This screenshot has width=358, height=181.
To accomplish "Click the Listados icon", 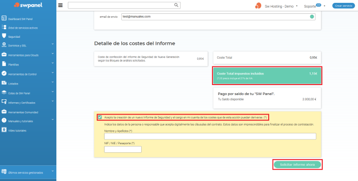I will (4, 83).
